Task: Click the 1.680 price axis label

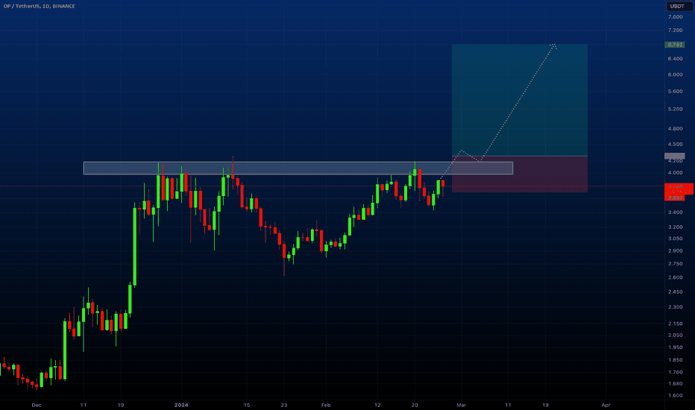Action: tap(675, 383)
